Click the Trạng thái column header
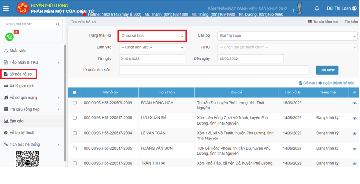Screen dimensions: 360x184 pos(328,92)
